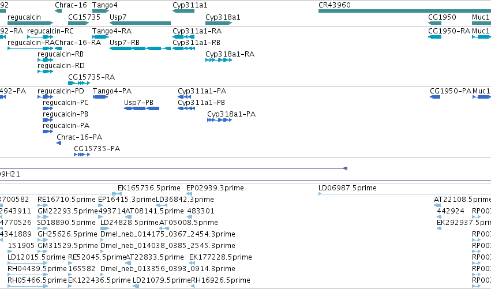Image resolution: width=491 pixels, height=289 pixels.
Task: Select the Cyp318a1-RA transcript arrows
Action: tap(219, 60)
